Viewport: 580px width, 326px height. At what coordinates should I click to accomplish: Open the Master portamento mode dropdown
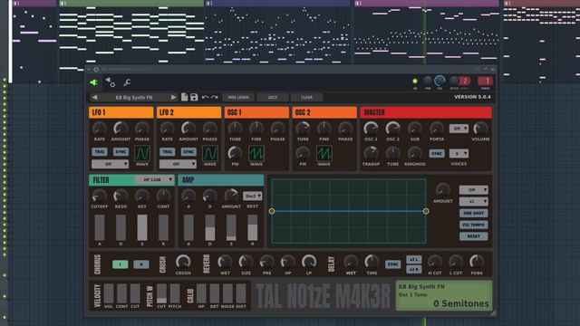[x=459, y=129]
